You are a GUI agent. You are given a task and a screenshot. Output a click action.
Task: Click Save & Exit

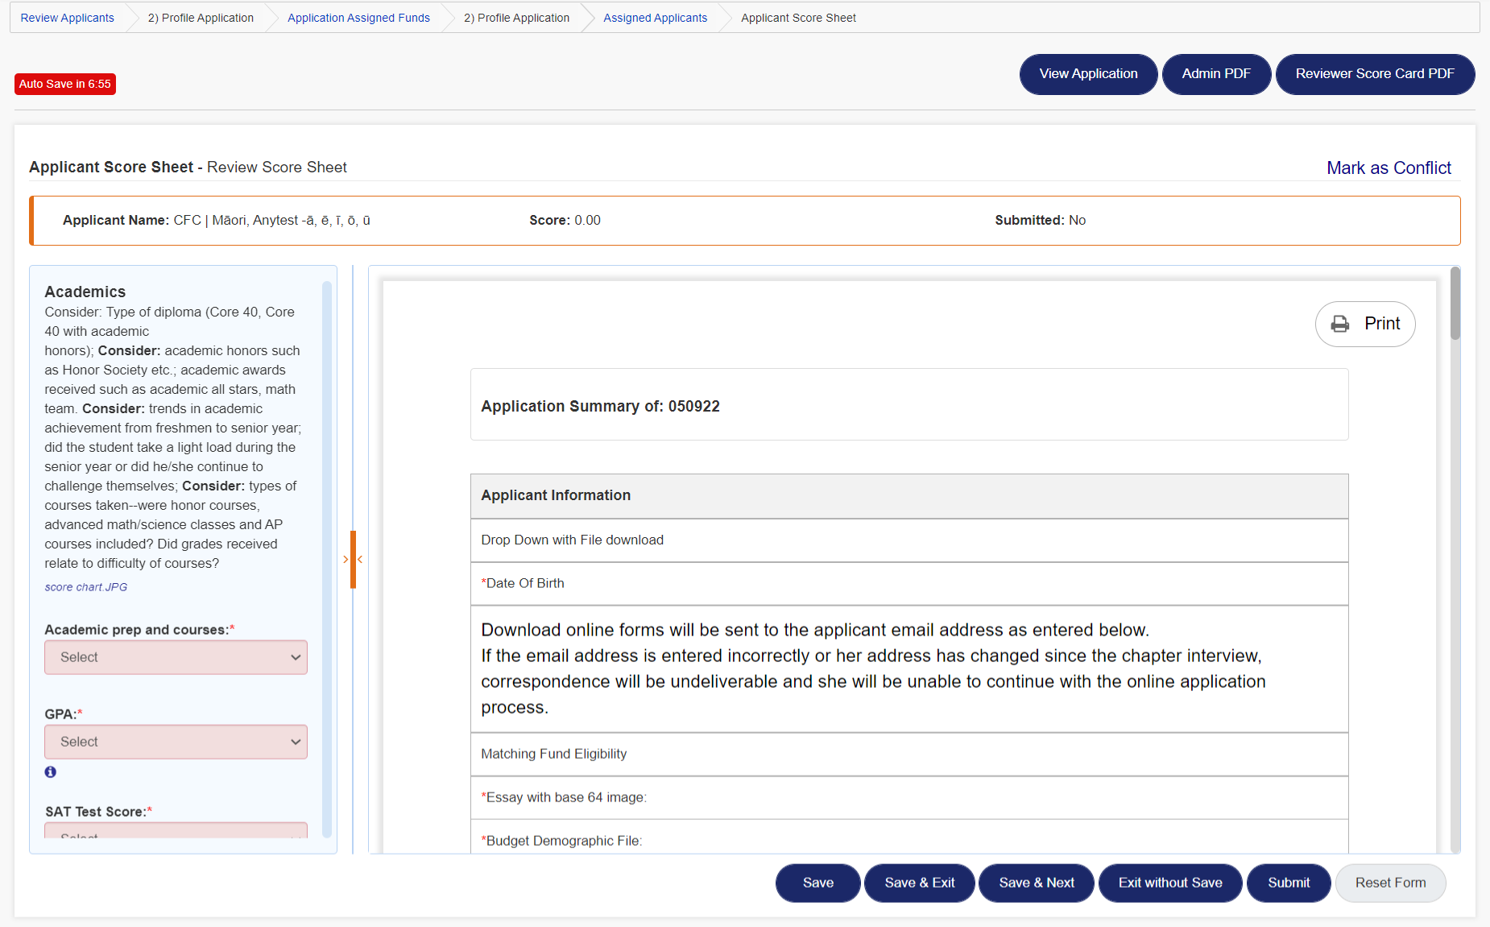click(919, 883)
